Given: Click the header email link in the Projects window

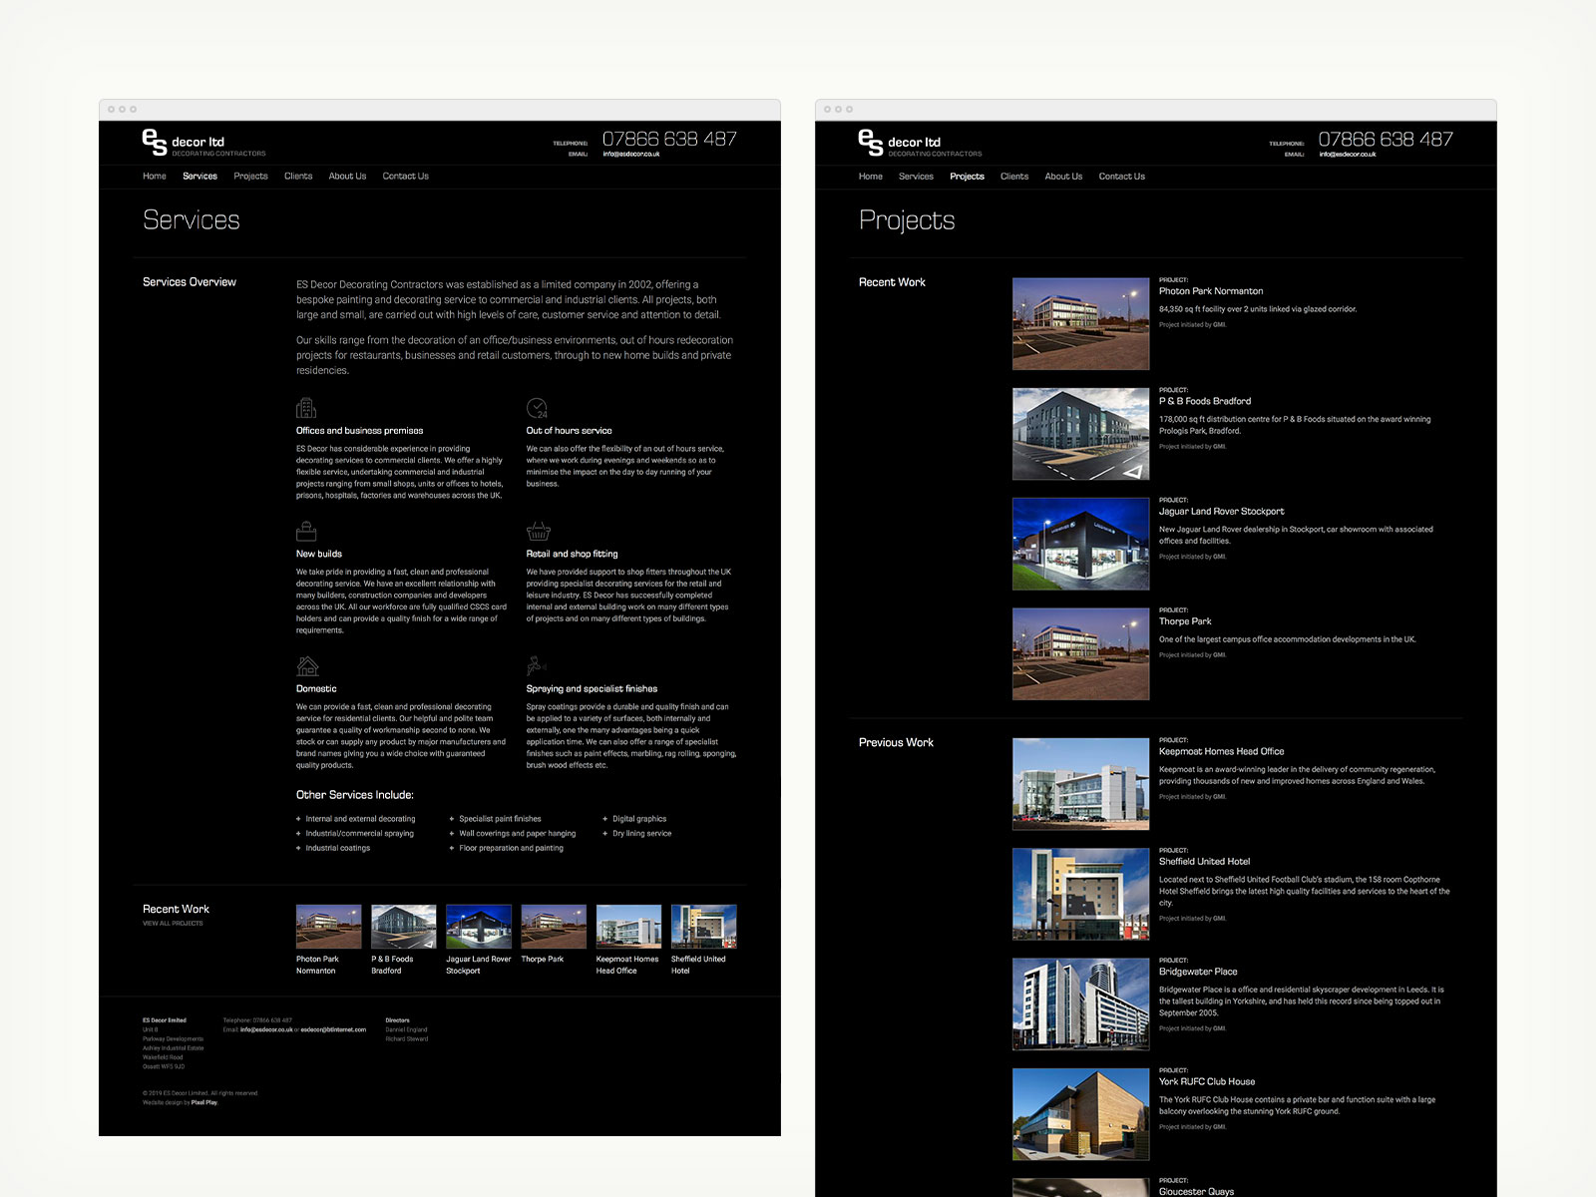Looking at the screenshot, I should (x=1348, y=155).
